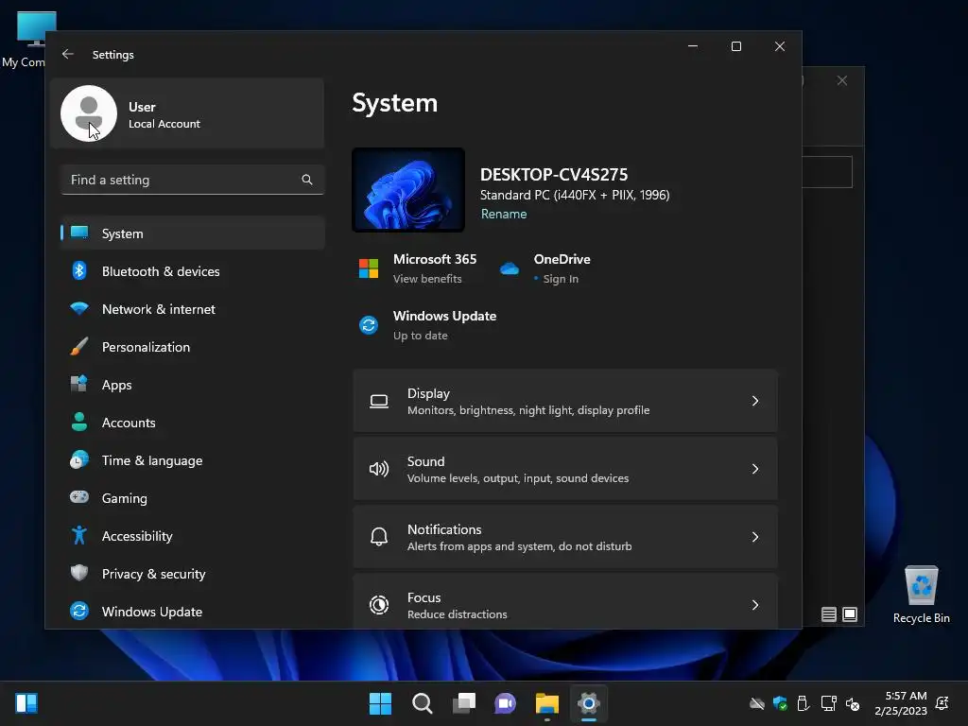
Task: Click the search magnifier in Find a setting
Action: point(307,180)
